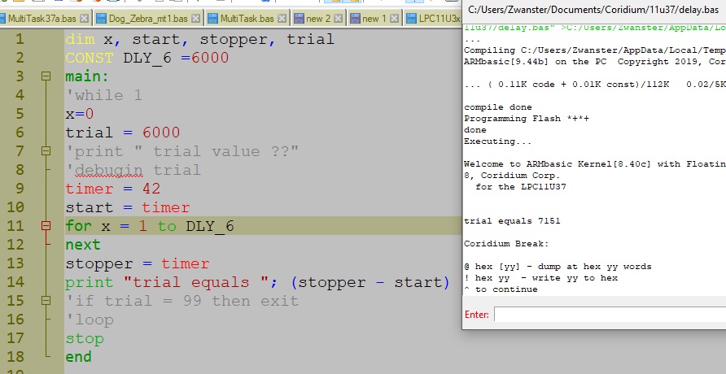Image resolution: width=726 pixels, height=374 pixels.
Task: Click the 'stopper = timer' code line
Action: coord(137,263)
